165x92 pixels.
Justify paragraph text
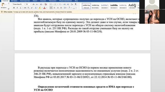point(61,8)
